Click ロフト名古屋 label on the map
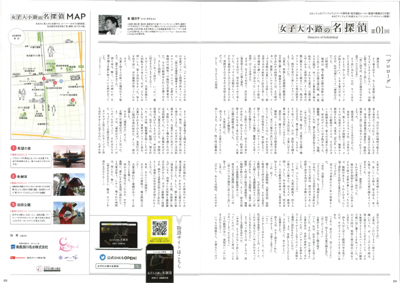This screenshot has height=283, width=400. (x=23, y=108)
